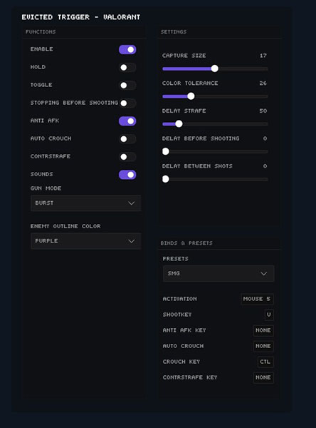Turn on Auto Crouch toggle
316x428 pixels.
[x=127, y=139]
